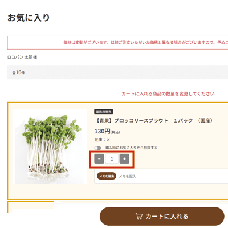Image resolution: width=228 pixels, height=228 pixels.
Task: Toggle 購入時にお気に入りから削除する switch
Action: pyautogui.click(x=97, y=148)
